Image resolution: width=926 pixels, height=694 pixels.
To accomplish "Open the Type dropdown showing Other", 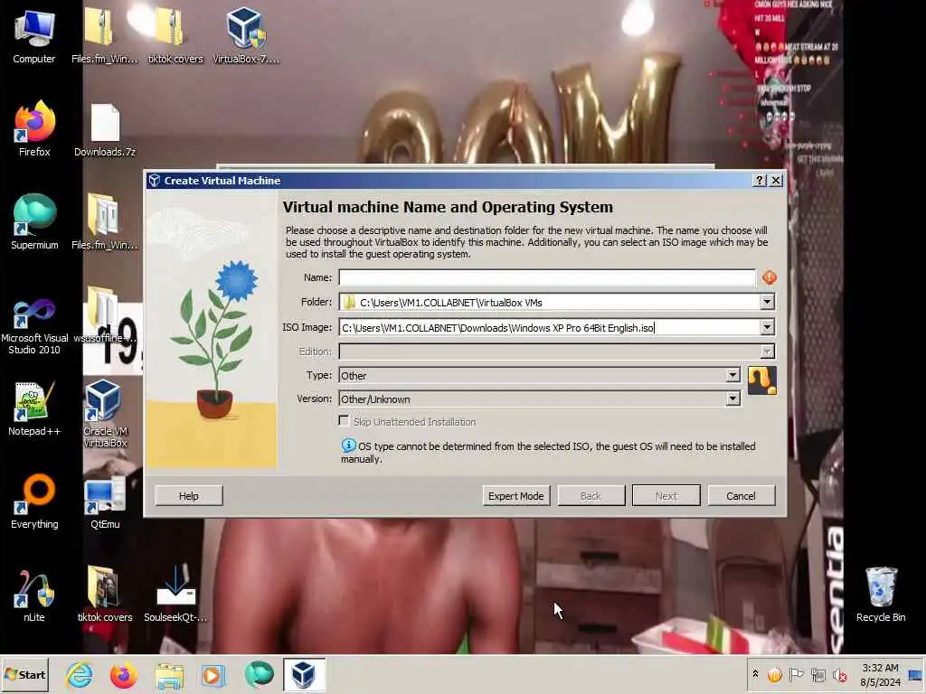I will 732,375.
